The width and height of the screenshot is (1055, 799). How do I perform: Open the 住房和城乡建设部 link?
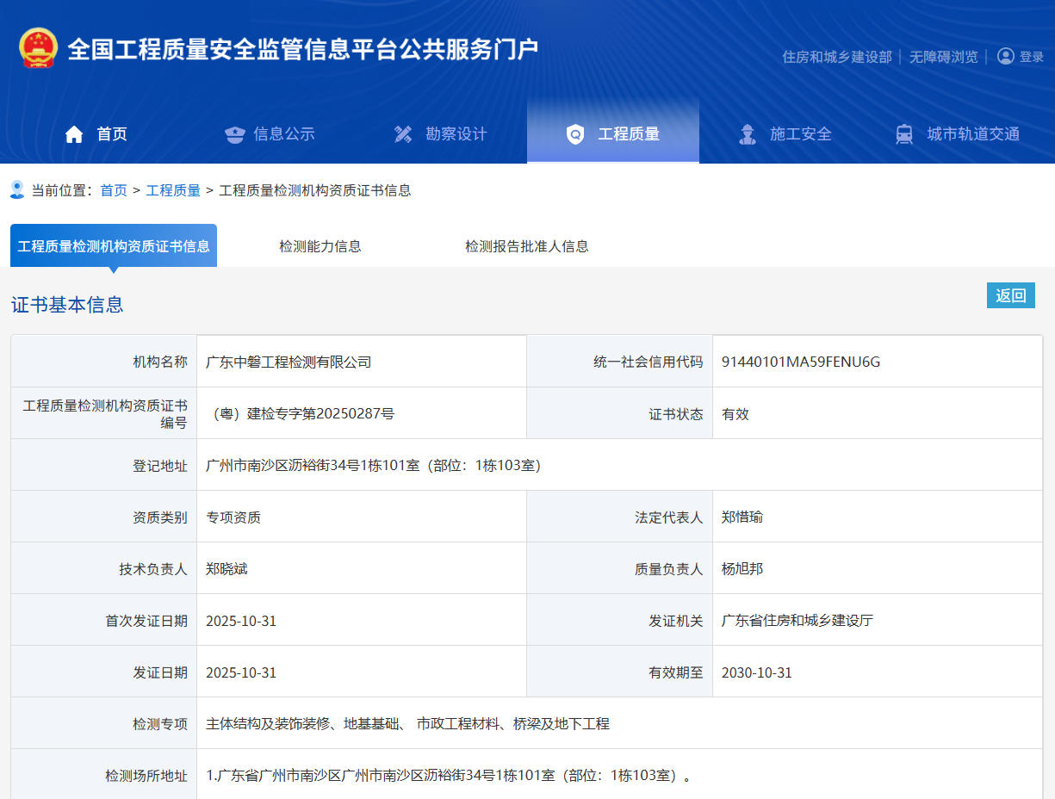(x=835, y=55)
